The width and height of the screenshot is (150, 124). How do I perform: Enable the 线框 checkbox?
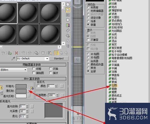(x=34, y=69)
